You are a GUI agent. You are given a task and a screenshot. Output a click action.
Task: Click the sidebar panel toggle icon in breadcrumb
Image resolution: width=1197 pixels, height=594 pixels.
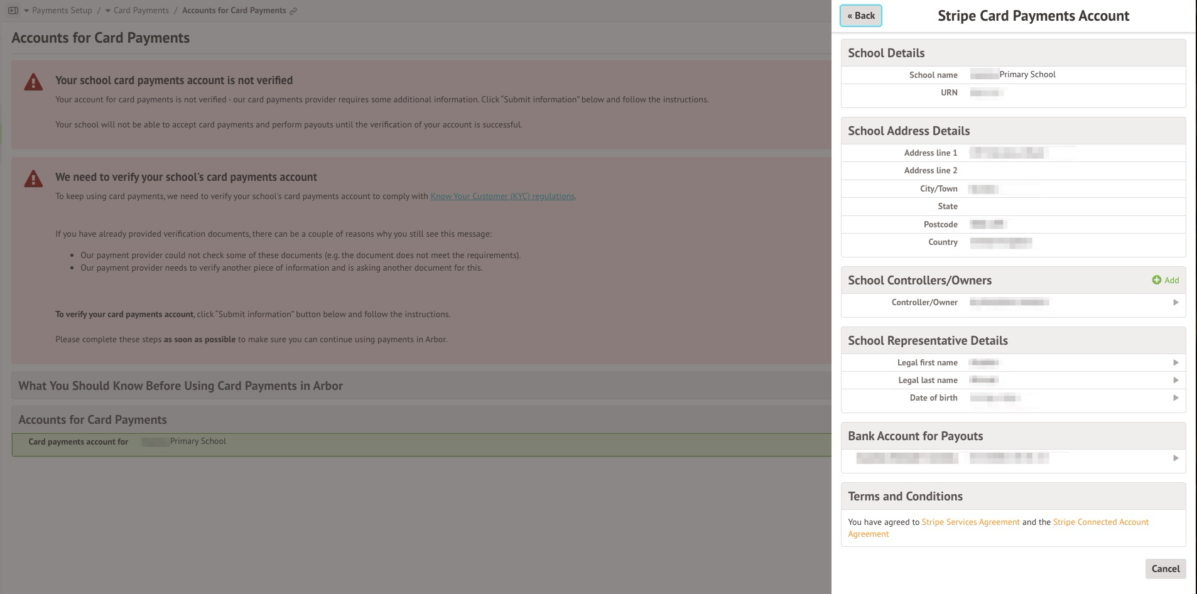coord(13,11)
